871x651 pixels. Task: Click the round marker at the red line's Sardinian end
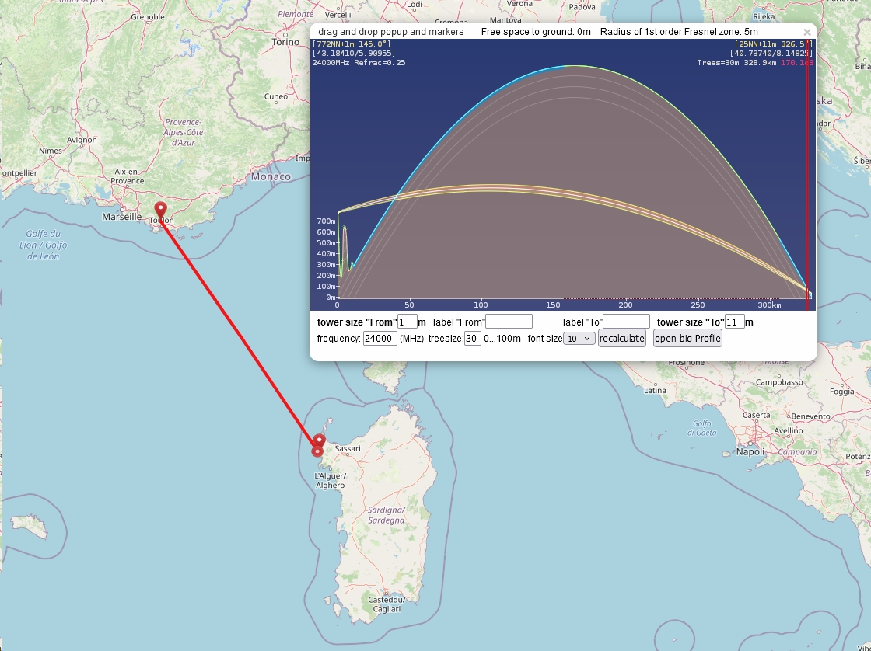tap(317, 451)
